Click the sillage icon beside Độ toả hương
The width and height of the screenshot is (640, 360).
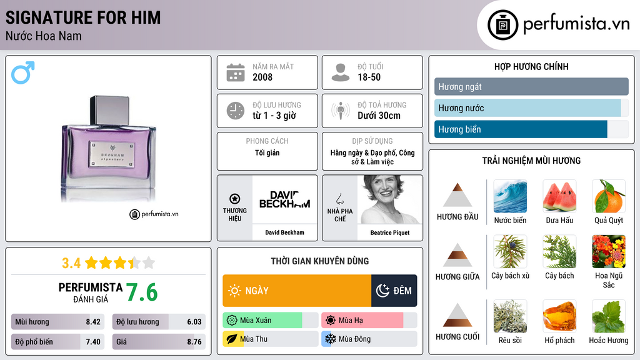(x=341, y=111)
